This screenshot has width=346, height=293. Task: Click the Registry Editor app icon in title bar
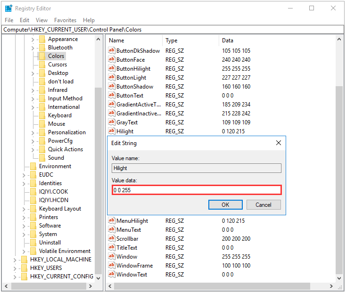pos(8,8)
